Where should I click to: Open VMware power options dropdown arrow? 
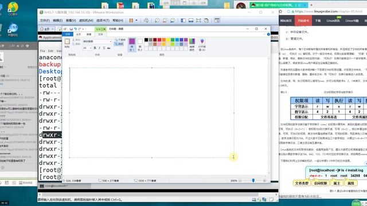[136, 21]
